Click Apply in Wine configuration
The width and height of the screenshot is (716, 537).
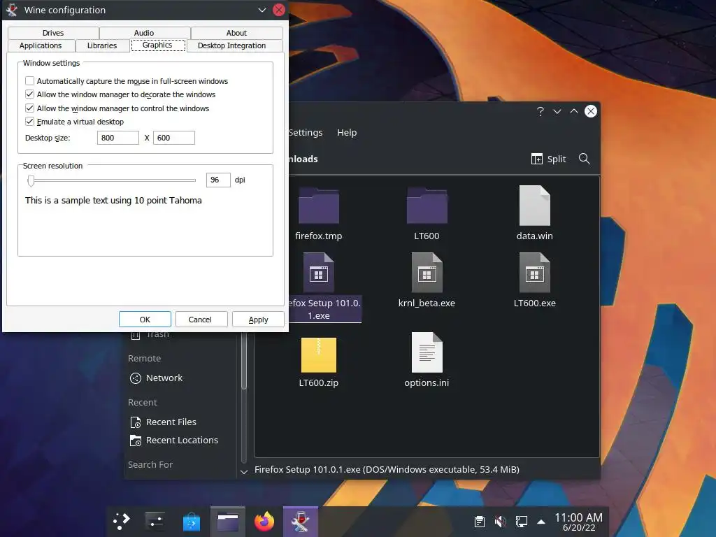pyautogui.click(x=258, y=320)
